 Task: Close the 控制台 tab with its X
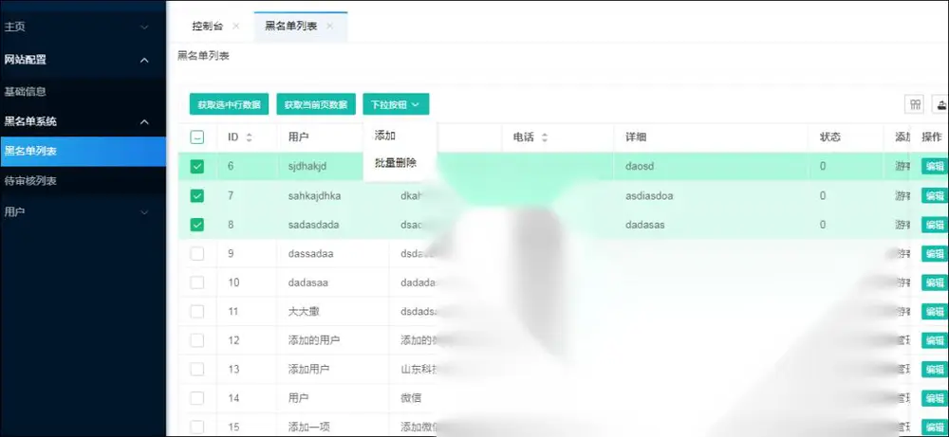pos(236,26)
